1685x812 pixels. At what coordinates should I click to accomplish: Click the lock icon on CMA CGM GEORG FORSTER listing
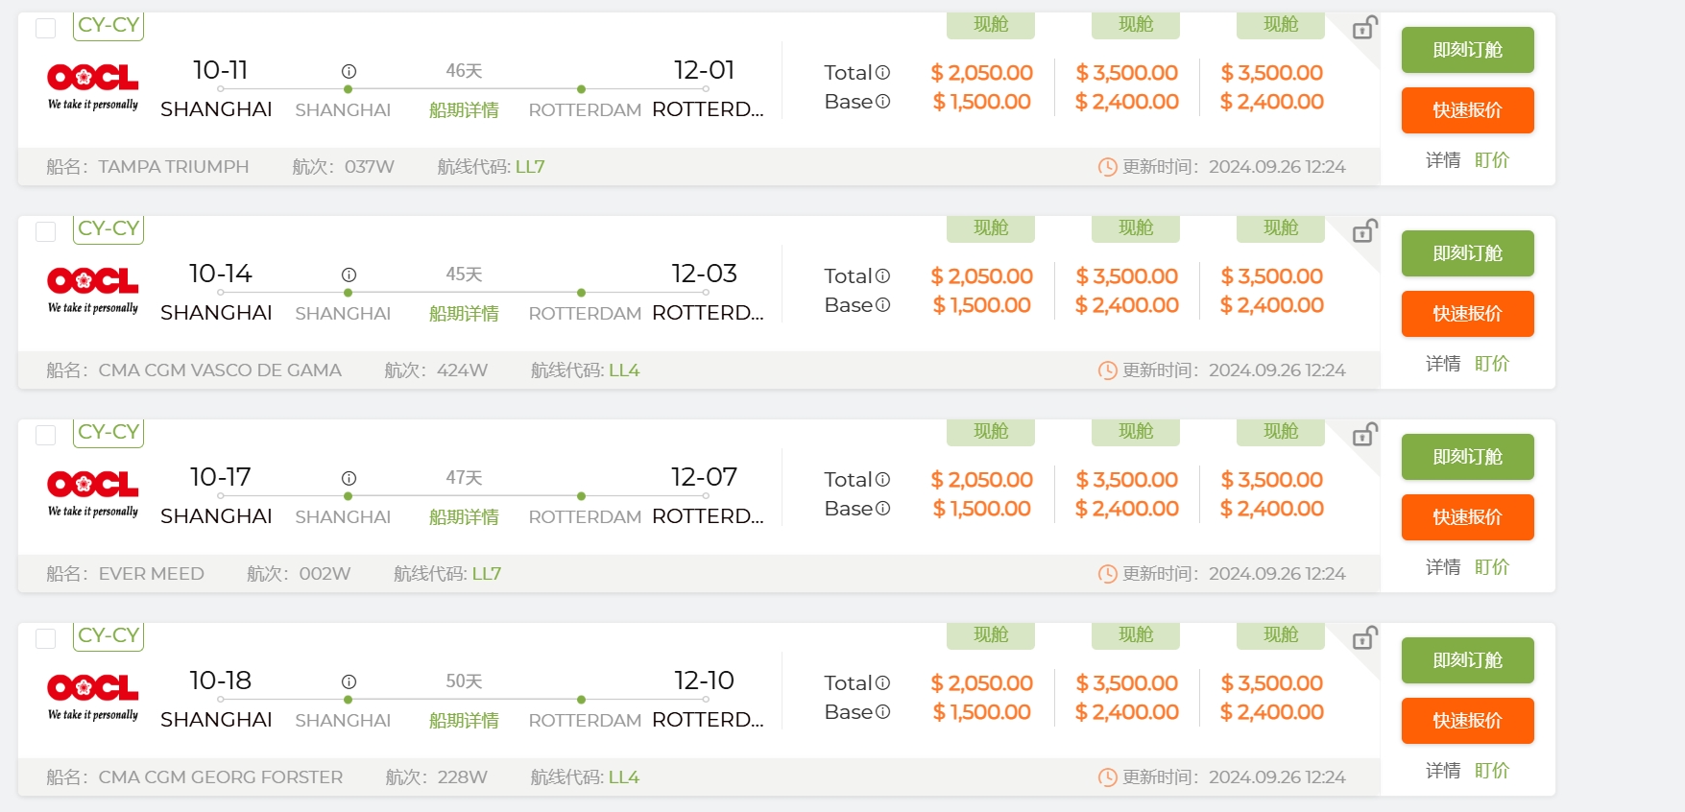(x=1364, y=638)
